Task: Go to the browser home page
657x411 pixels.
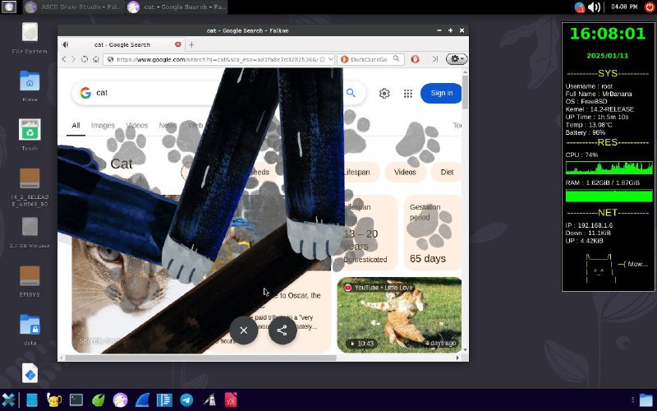Action: click(x=95, y=59)
